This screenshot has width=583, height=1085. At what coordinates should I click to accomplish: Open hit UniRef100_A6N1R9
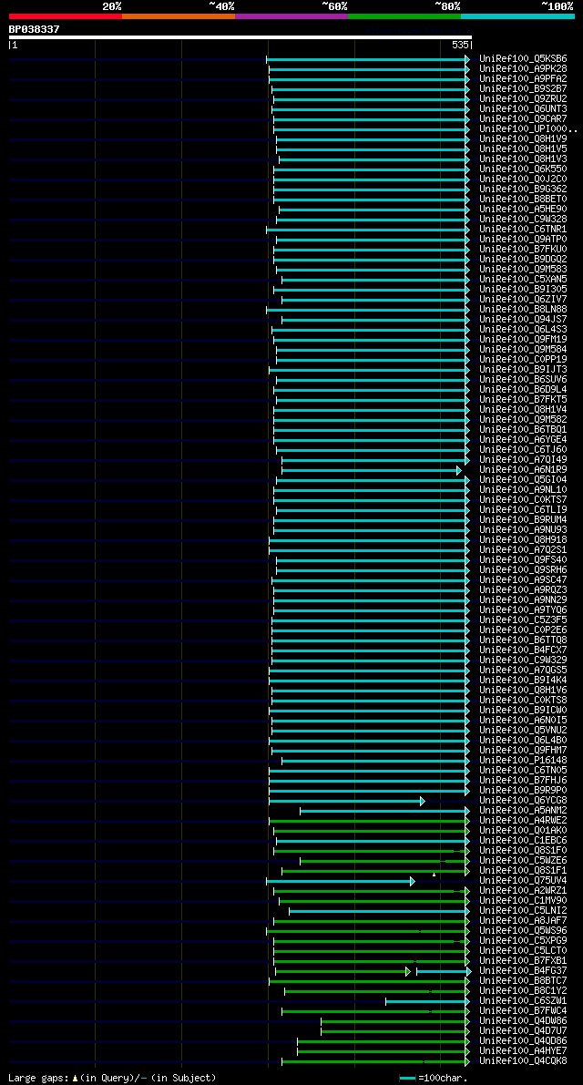523,470
